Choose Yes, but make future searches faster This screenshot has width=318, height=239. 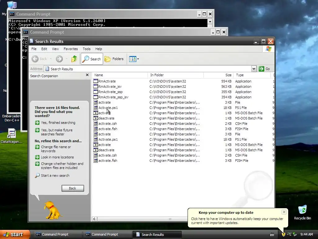coord(54,132)
